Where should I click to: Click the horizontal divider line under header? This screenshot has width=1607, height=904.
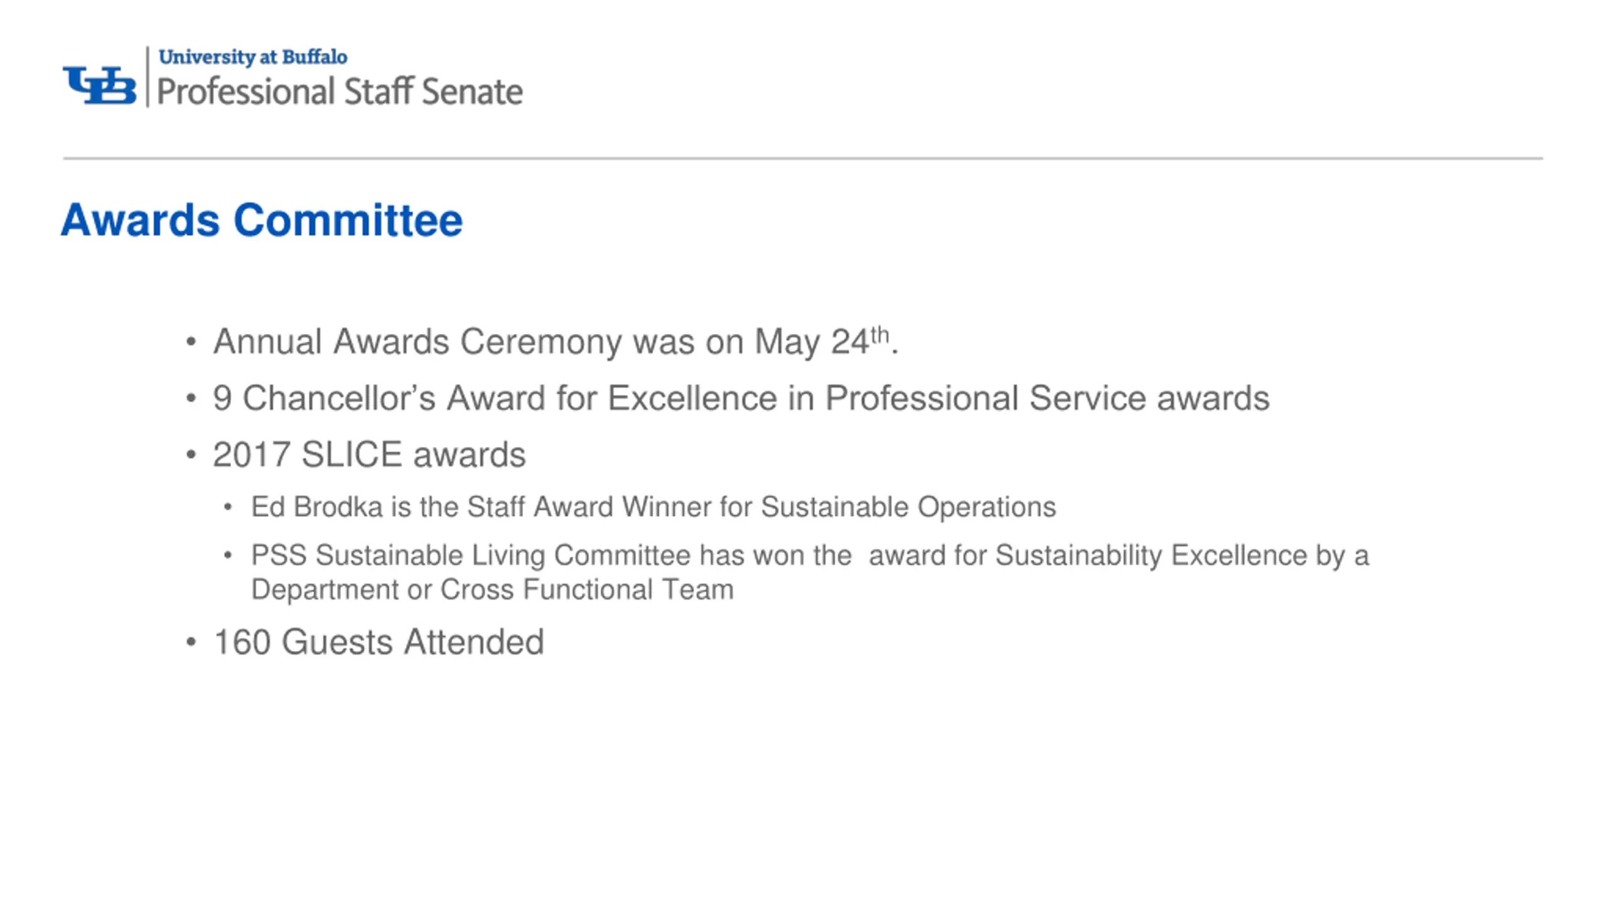(x=803, y=158)
